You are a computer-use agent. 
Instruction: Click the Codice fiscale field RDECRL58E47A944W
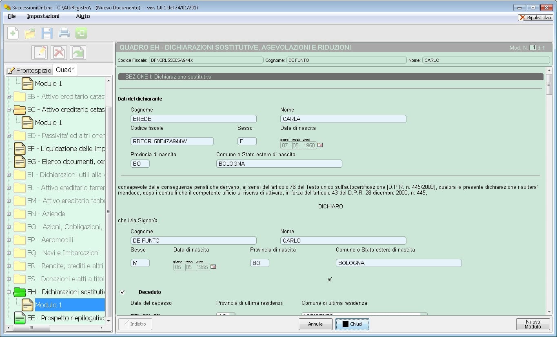tap(172, 141)
